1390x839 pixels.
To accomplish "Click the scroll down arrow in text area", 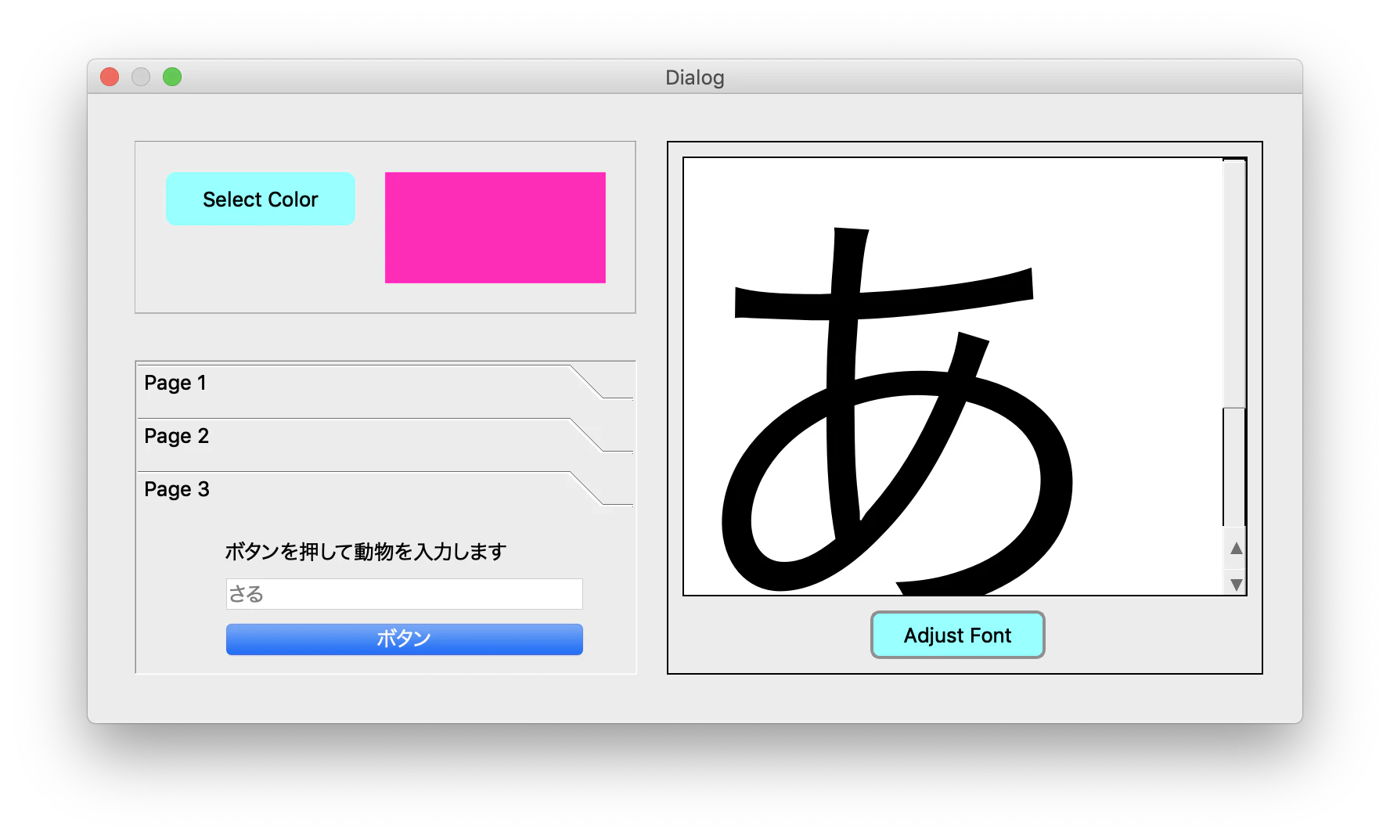I will click(1236, 584).
